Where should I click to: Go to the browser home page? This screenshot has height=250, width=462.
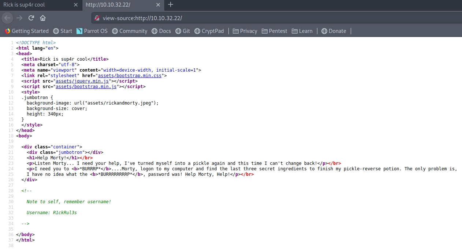[43, 18]
